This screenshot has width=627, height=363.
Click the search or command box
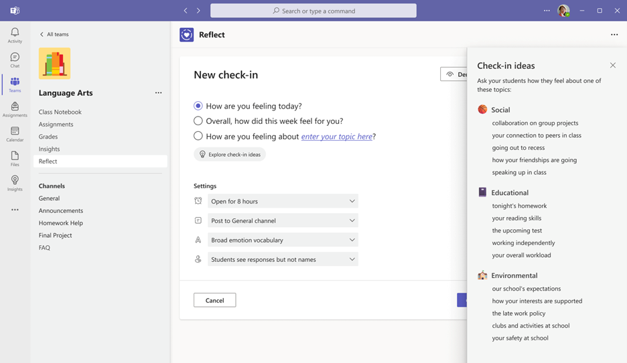point(313,11)
